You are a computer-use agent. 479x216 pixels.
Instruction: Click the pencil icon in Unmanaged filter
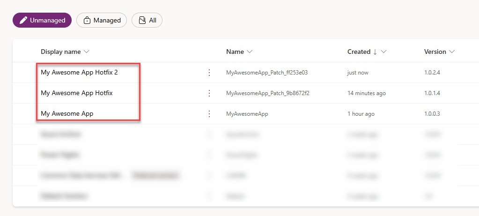tap(23, 21)
